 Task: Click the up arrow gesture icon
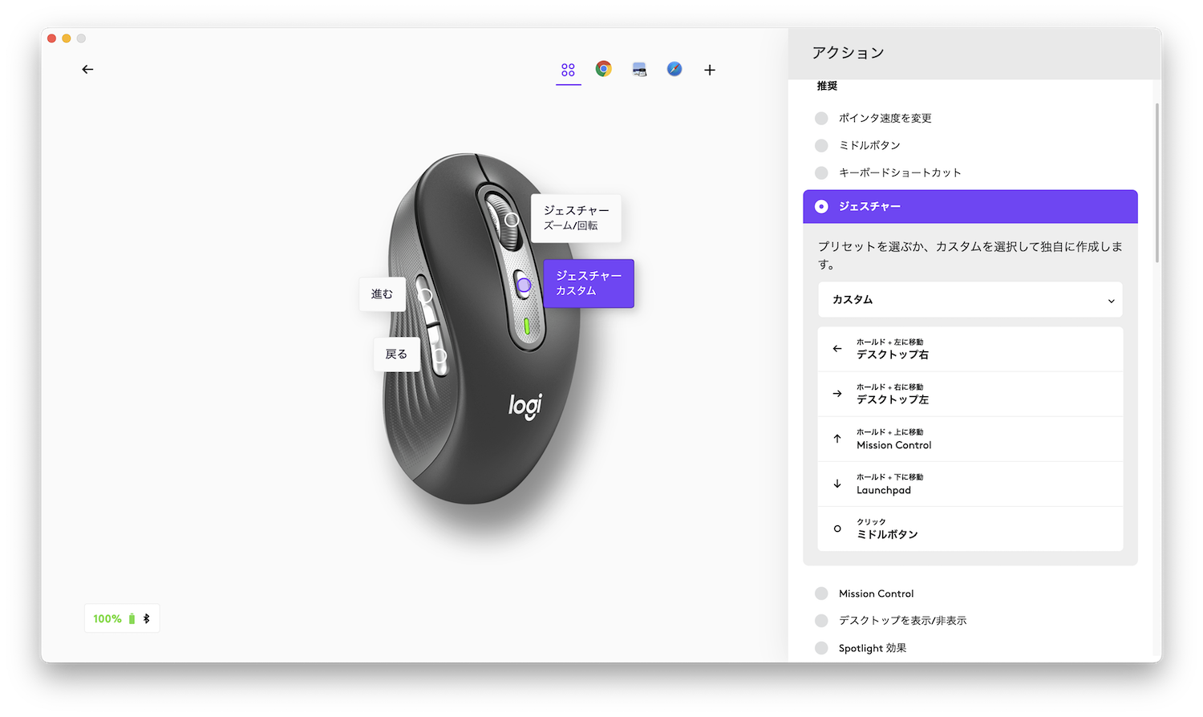pyautogui.click(x=837, y=439)
